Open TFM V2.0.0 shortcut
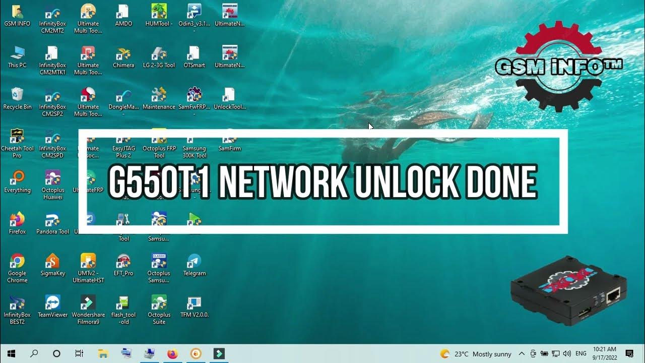Image resolution: width=645 pixels, height=363 pixels. pos(195,306)
